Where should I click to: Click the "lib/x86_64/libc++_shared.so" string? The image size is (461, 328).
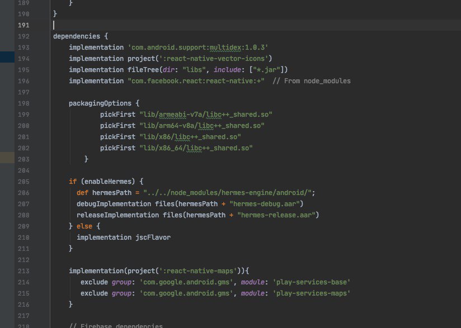point(196,148)
